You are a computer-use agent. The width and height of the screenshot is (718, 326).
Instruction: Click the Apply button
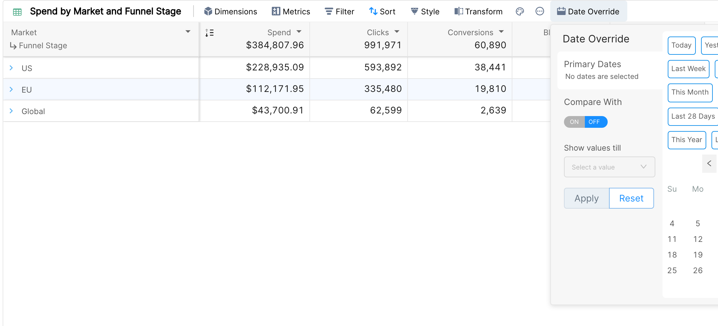coord(586,198)
